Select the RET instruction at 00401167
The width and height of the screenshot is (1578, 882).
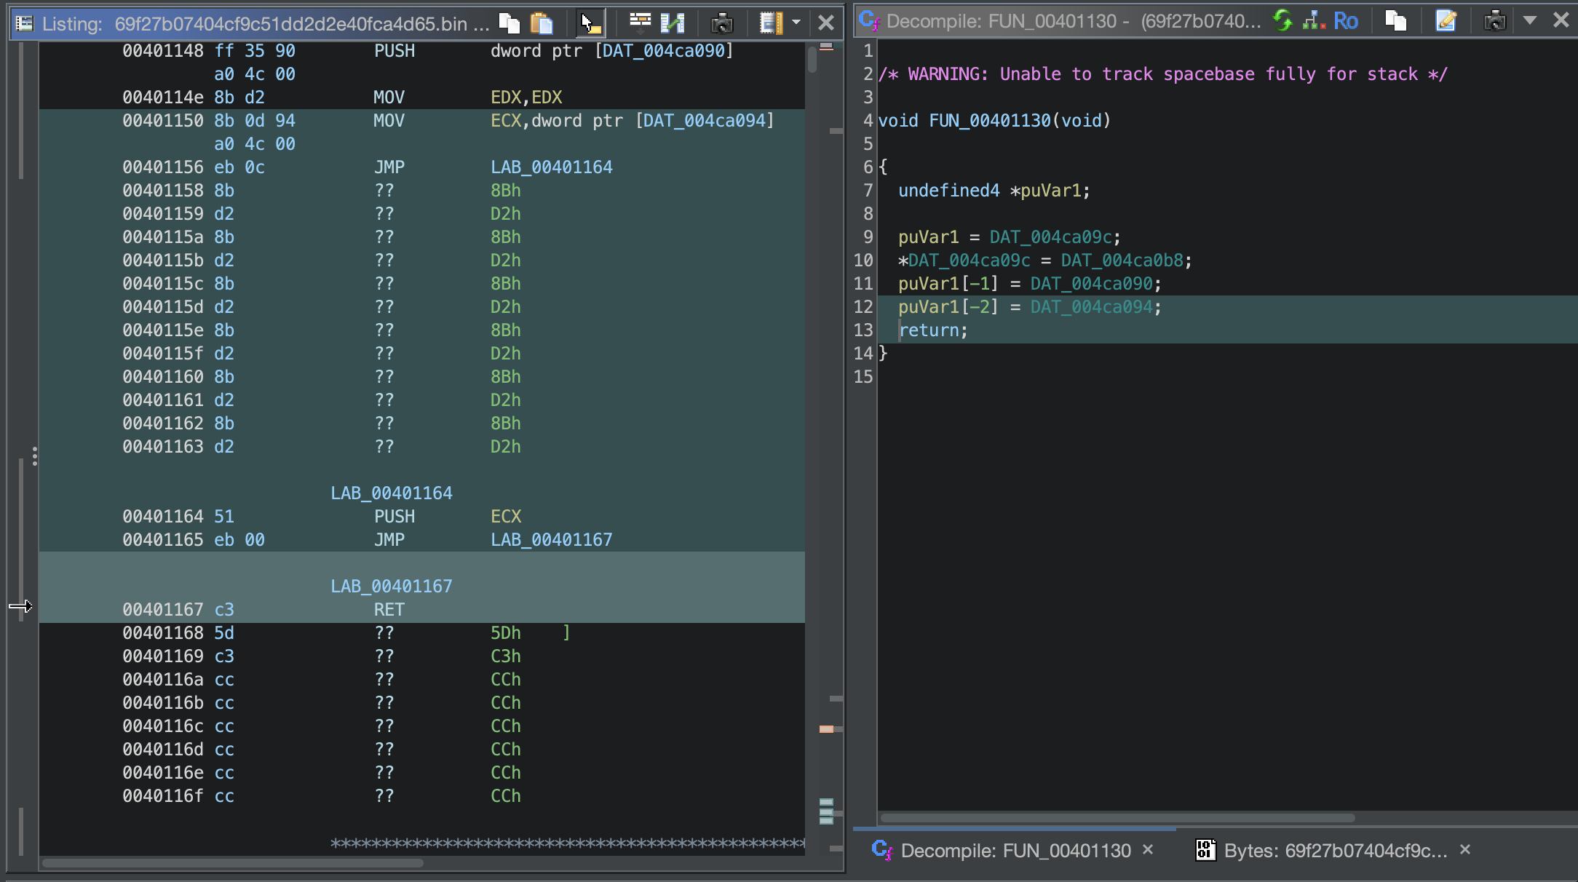click(389, 610)
